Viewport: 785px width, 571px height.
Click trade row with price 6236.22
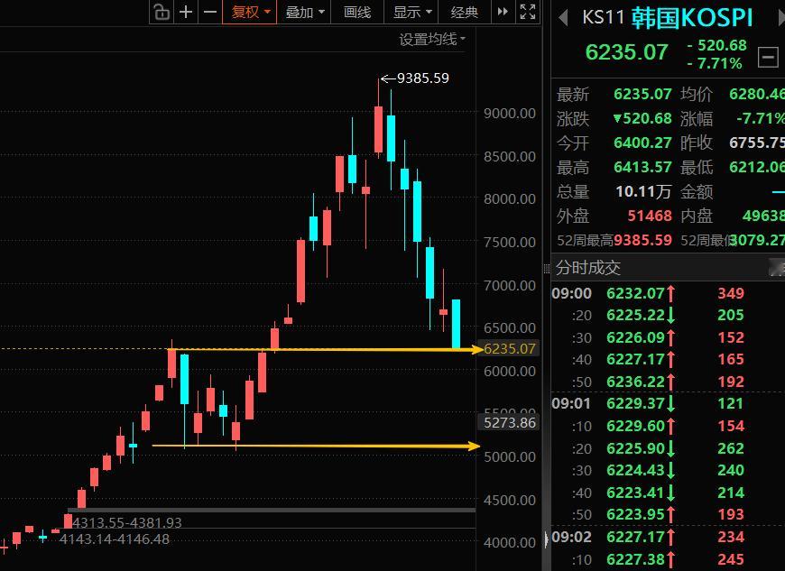tap(668, 382)
